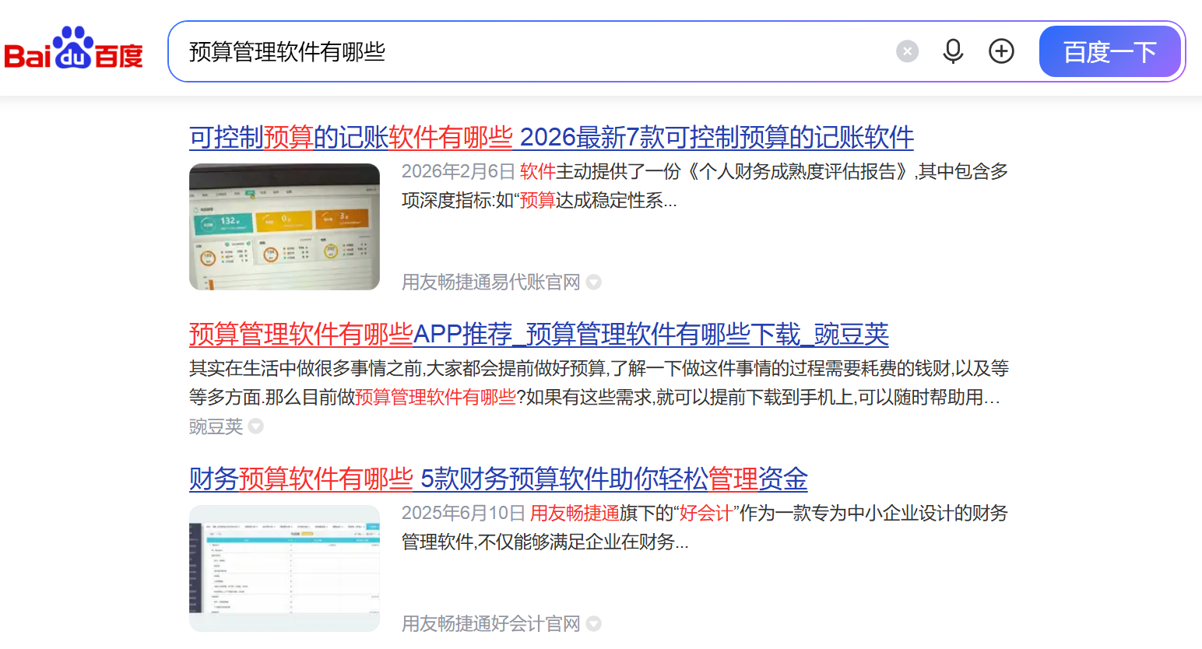This screenshot has height=649, width=1202.
Task: Clear the search box with the X icon
Action: pyautogui.click(x=907, y=51)
